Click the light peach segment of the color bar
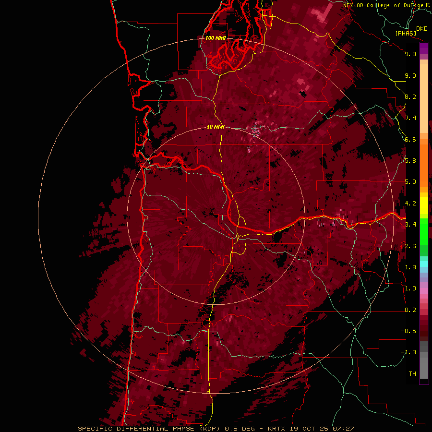This screenshot has height=432, width=432. 424,99
